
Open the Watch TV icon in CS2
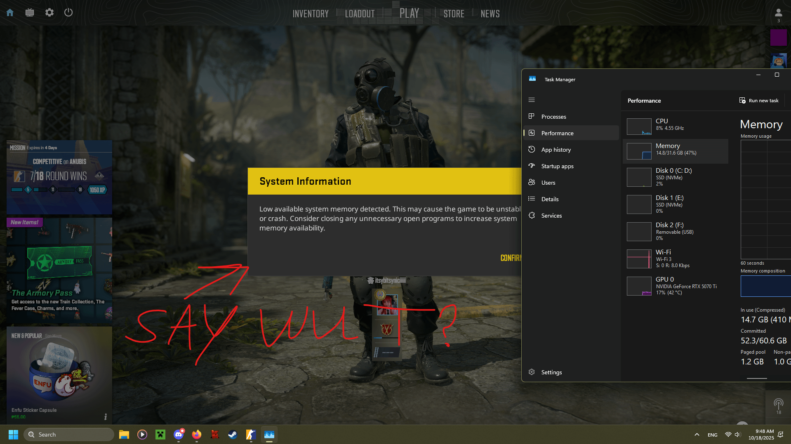(30, 12)
